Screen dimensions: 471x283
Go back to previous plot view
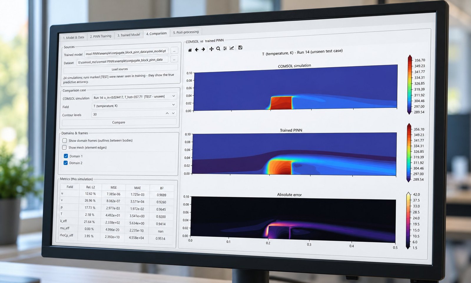(x=197, y=50)
